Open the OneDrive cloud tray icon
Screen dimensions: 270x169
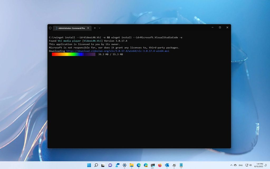tap(236, 165)
